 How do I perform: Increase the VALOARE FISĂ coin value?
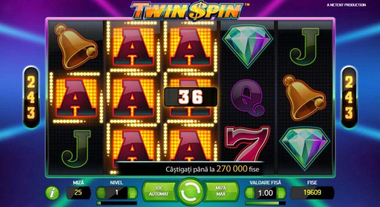[281, 193]
